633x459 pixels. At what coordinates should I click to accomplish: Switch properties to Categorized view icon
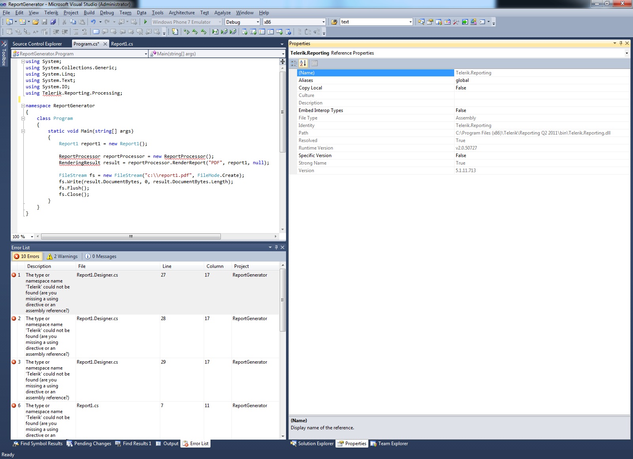(x=294, y=63)
